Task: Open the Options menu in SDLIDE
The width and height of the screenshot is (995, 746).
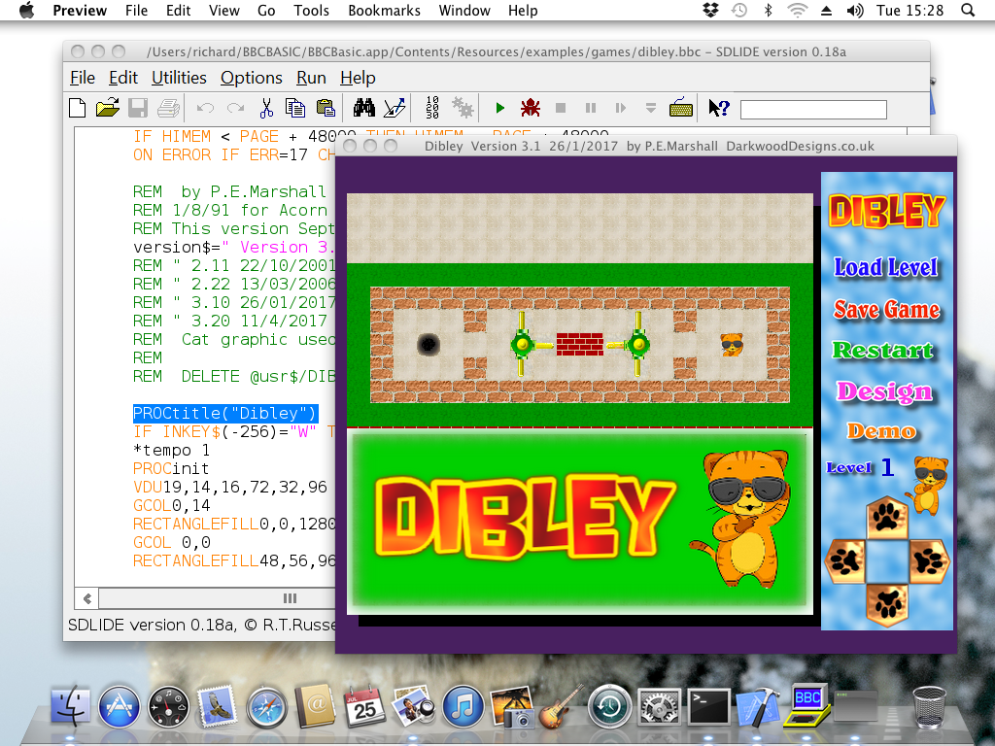Action: (251, 78)
